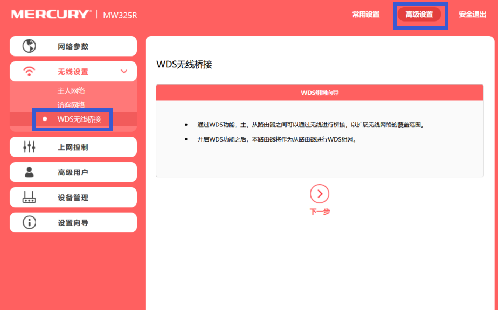The height and width of the screenshot is (310, 498).
Task: Click the 高级用户 person icon
Action: [30, 172]
